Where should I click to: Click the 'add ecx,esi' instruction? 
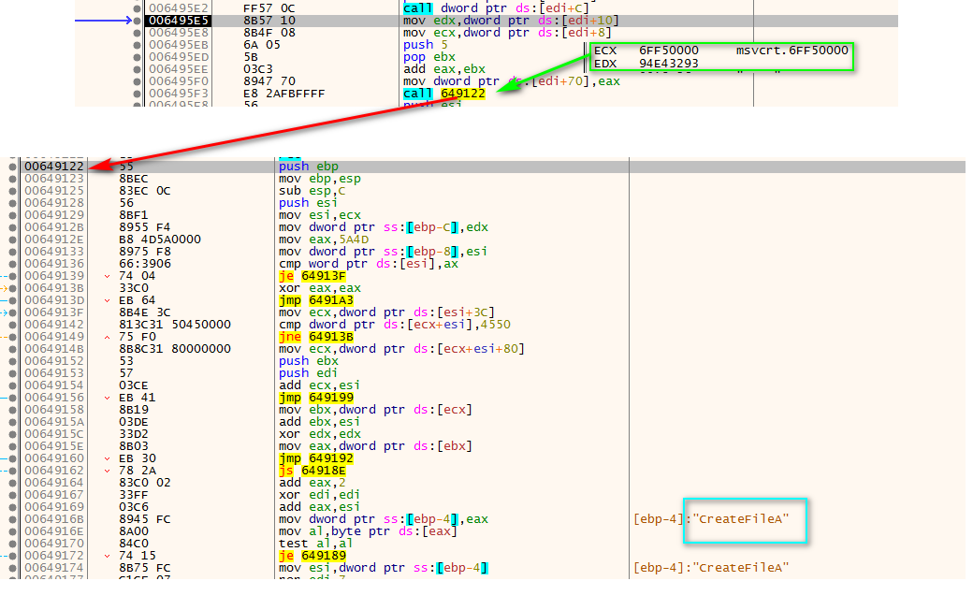pos(320,385)
